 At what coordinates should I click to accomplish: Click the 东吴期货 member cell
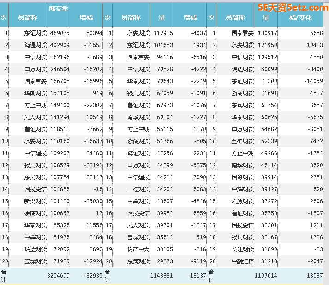point(36,177)
